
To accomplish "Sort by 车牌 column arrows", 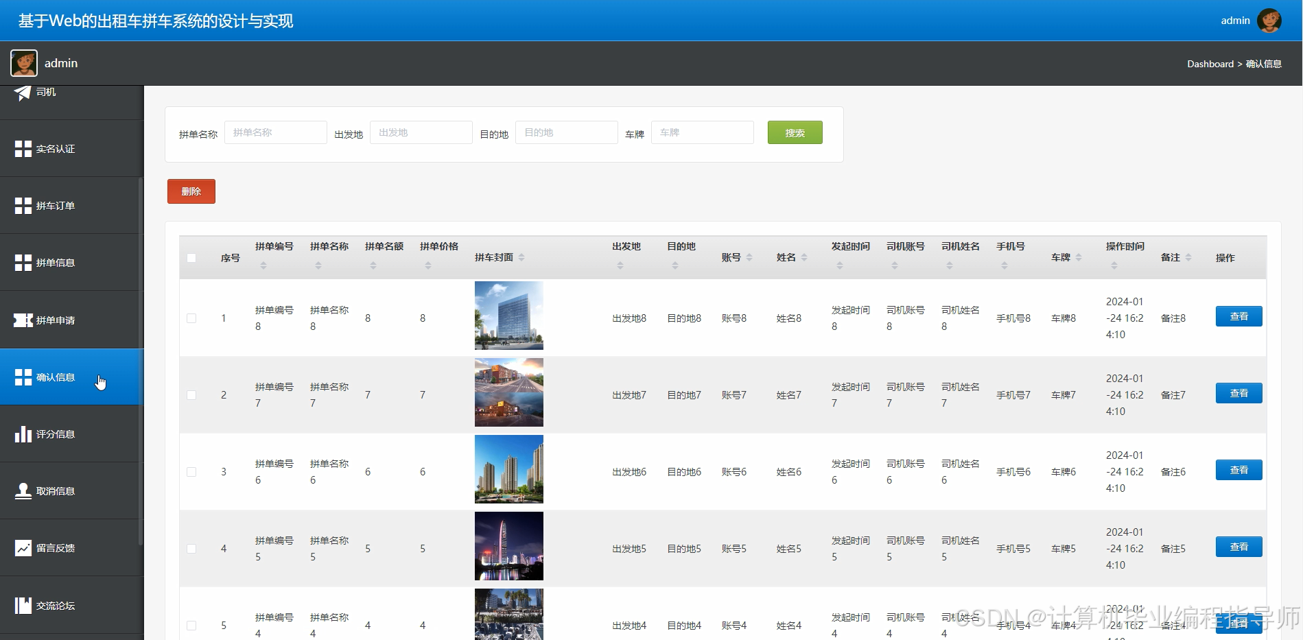I will (x=1079, y=257).
